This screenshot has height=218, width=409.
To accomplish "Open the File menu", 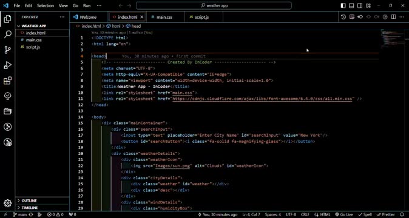I will click(x=17, y=5).
